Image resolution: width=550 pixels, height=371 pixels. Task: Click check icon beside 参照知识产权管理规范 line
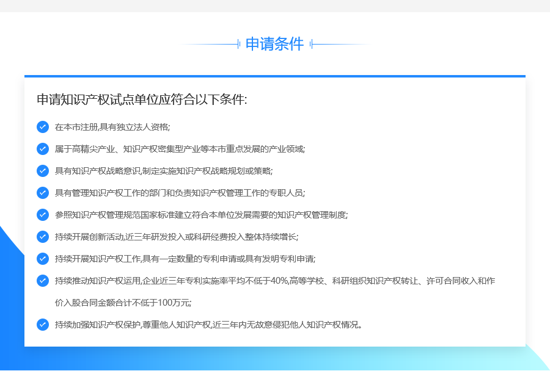point(43,215)
